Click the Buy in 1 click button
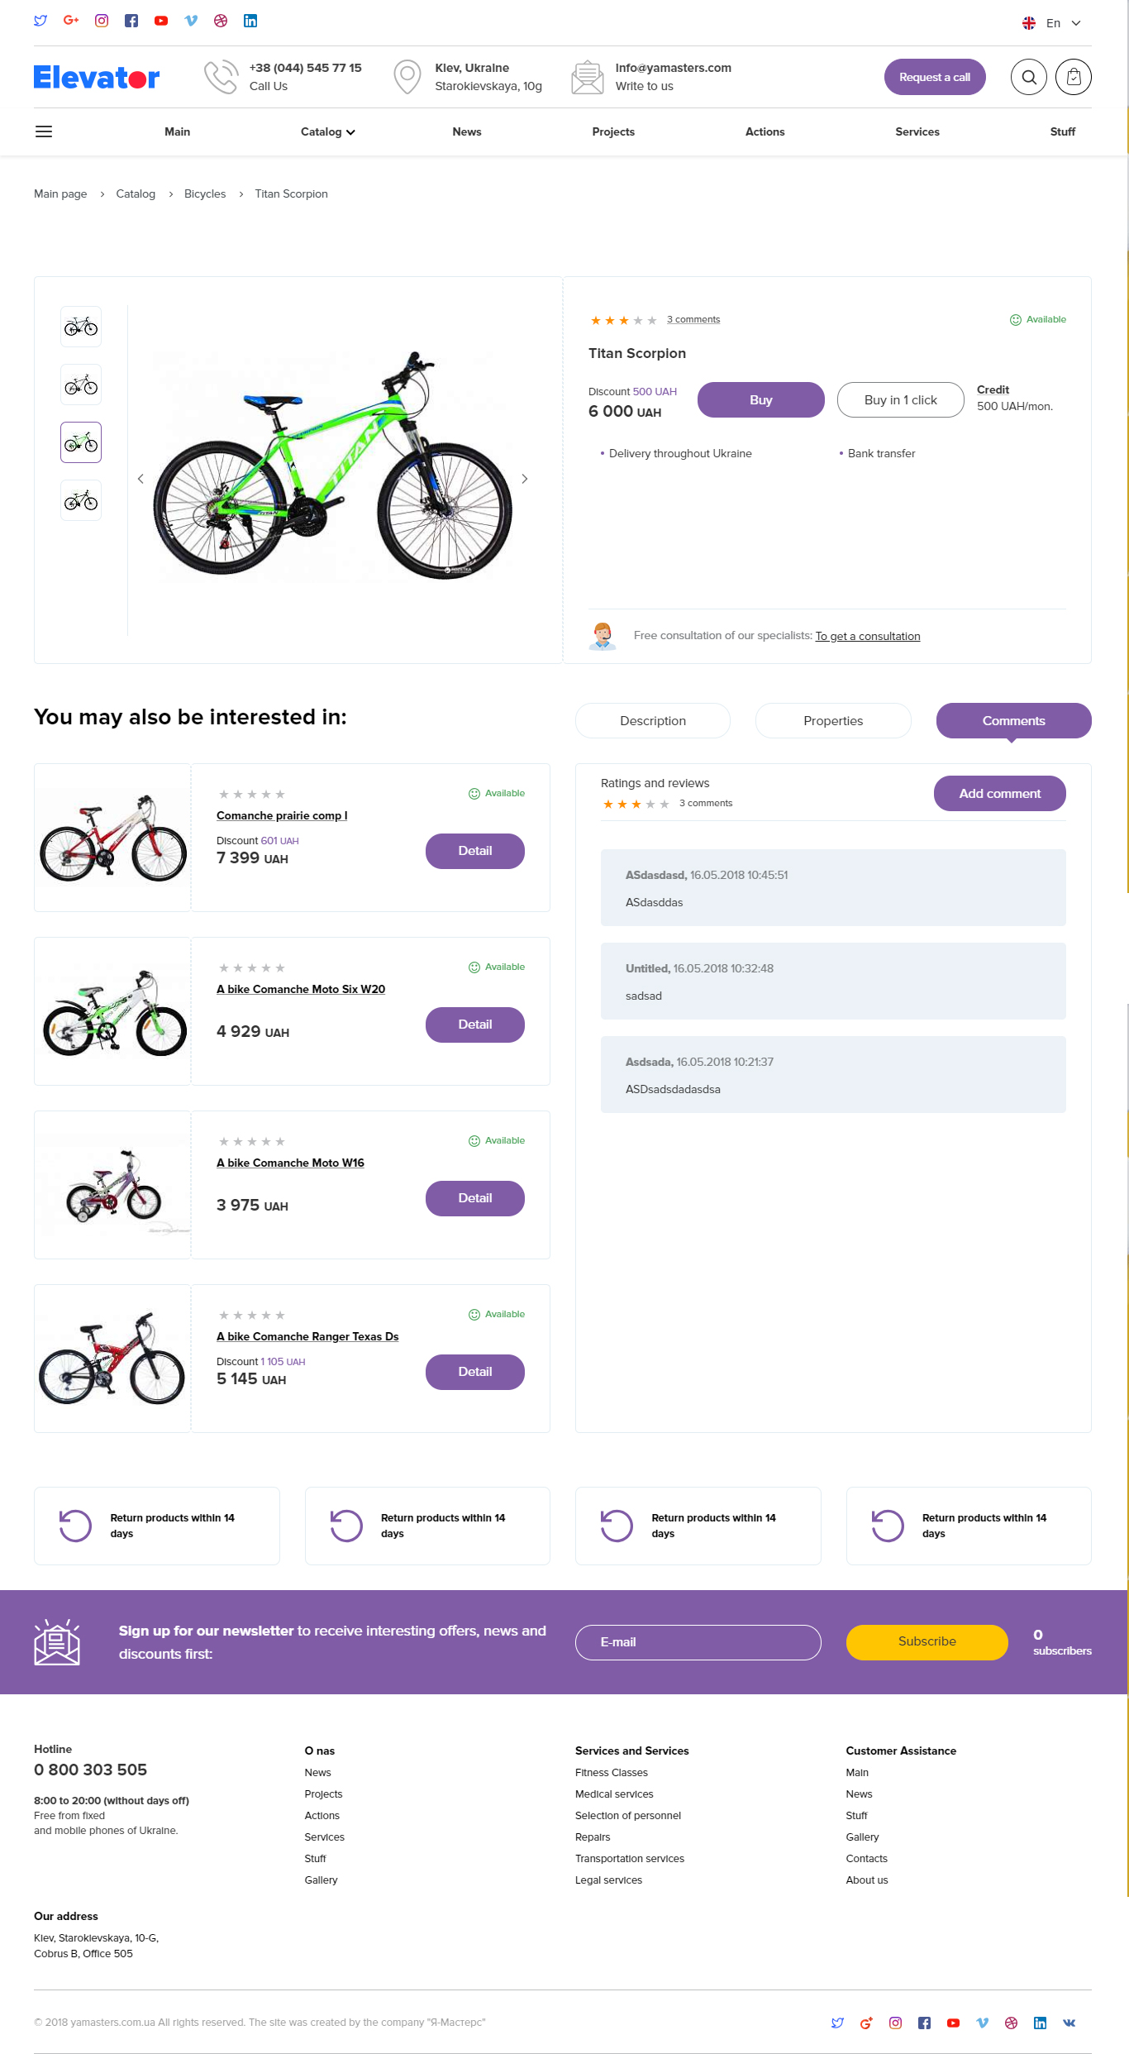Screen dimensions: 1129x2054 [901, 399]
